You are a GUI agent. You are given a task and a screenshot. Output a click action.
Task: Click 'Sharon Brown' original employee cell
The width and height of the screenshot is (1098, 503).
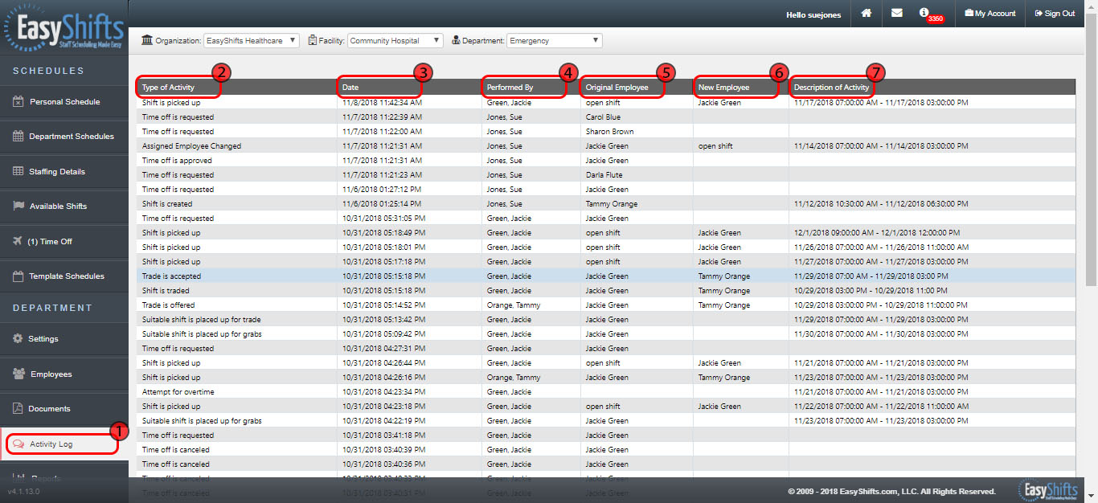609,132
